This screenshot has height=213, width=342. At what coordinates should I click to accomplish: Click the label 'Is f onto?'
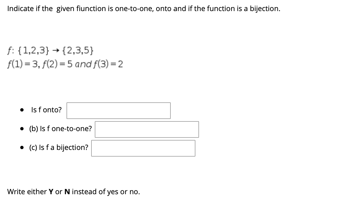[46, 110]
